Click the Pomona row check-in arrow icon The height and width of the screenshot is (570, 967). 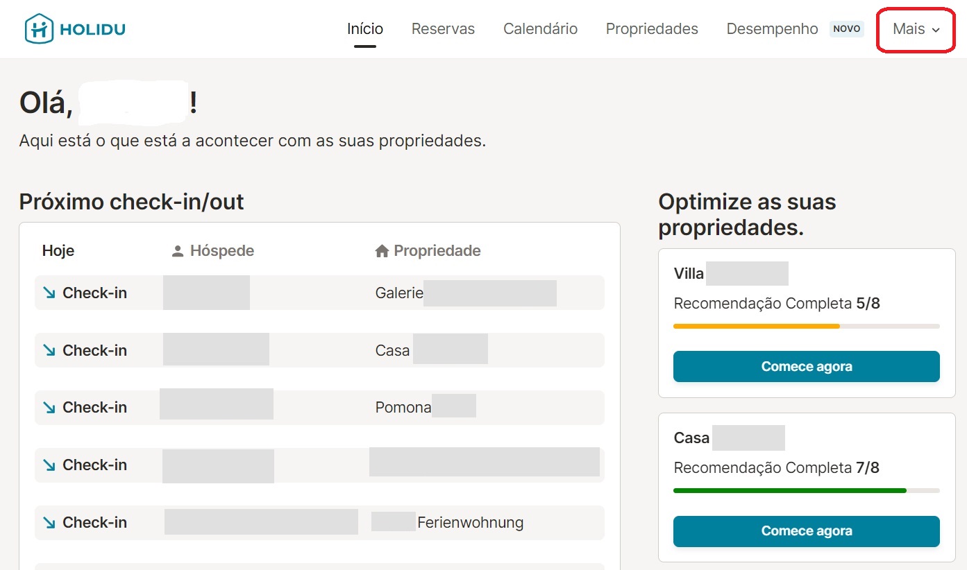pyautogui.click(x=49, y=407)
